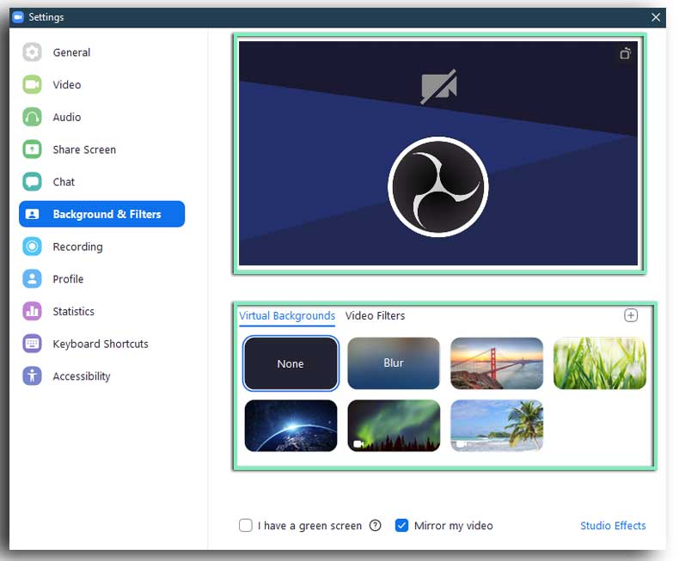Uncheck the 'Mirror my video' checkbox

click(401, 526)
